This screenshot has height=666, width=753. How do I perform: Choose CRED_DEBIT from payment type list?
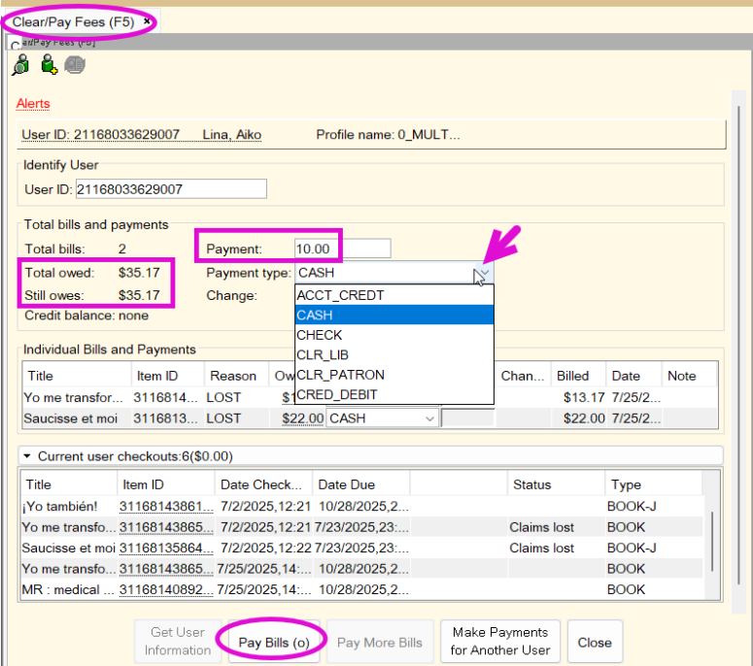coord(394,394)
